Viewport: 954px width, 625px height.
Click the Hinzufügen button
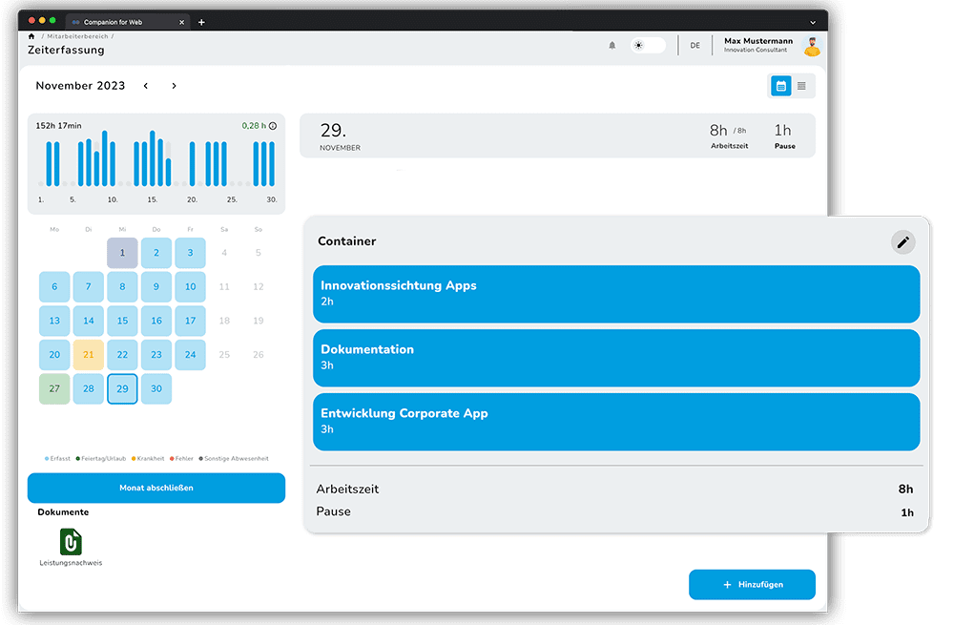752,584
